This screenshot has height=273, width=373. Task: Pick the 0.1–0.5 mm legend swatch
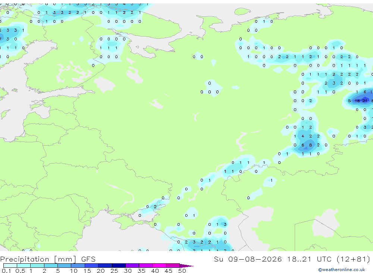(10, 266)
